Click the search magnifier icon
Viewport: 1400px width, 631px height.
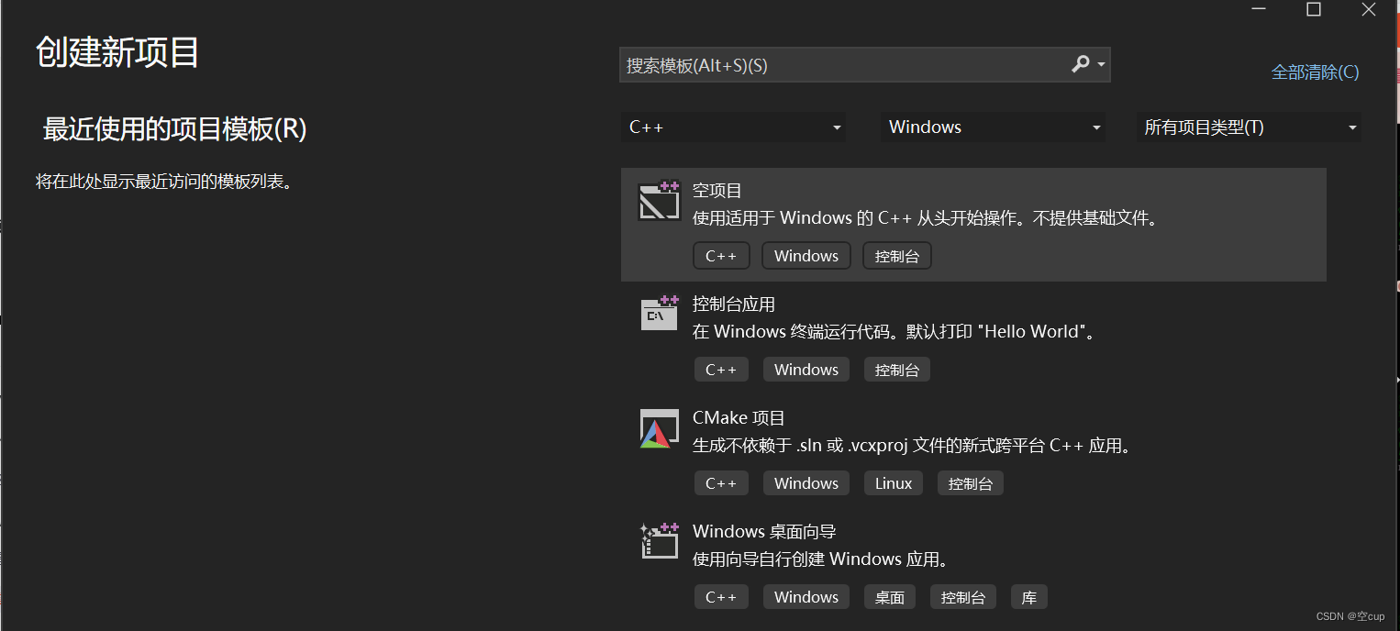[x=1081, y=64]
